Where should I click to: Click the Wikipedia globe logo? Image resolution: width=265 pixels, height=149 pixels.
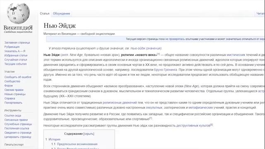(18, 13)
